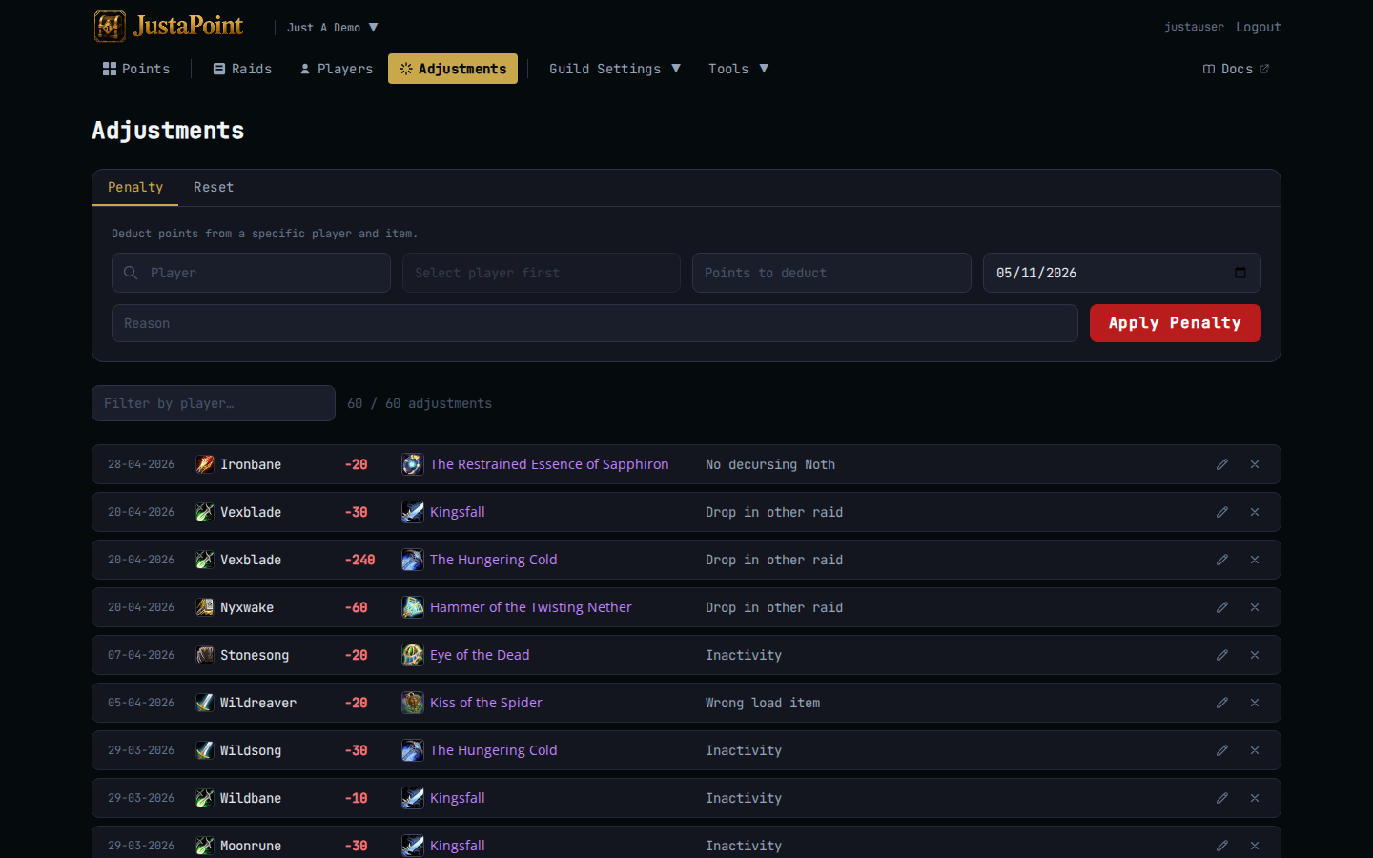The height and width of the screenshot is (858, 1373).
Task: Delete the Ironbane adjustment entry
Action: tap(1255, 464)
